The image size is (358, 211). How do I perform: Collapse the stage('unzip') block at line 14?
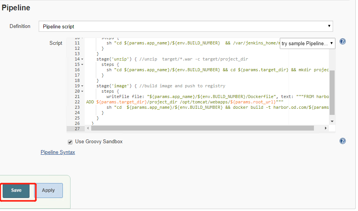[82, 59]
